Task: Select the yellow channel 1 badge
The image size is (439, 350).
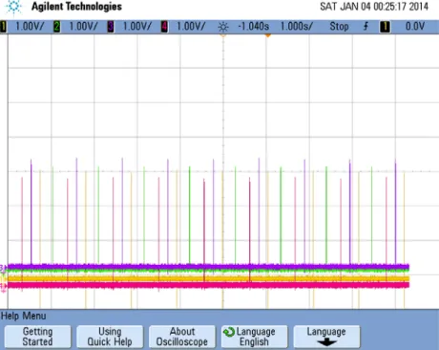Action: point(3,27)
